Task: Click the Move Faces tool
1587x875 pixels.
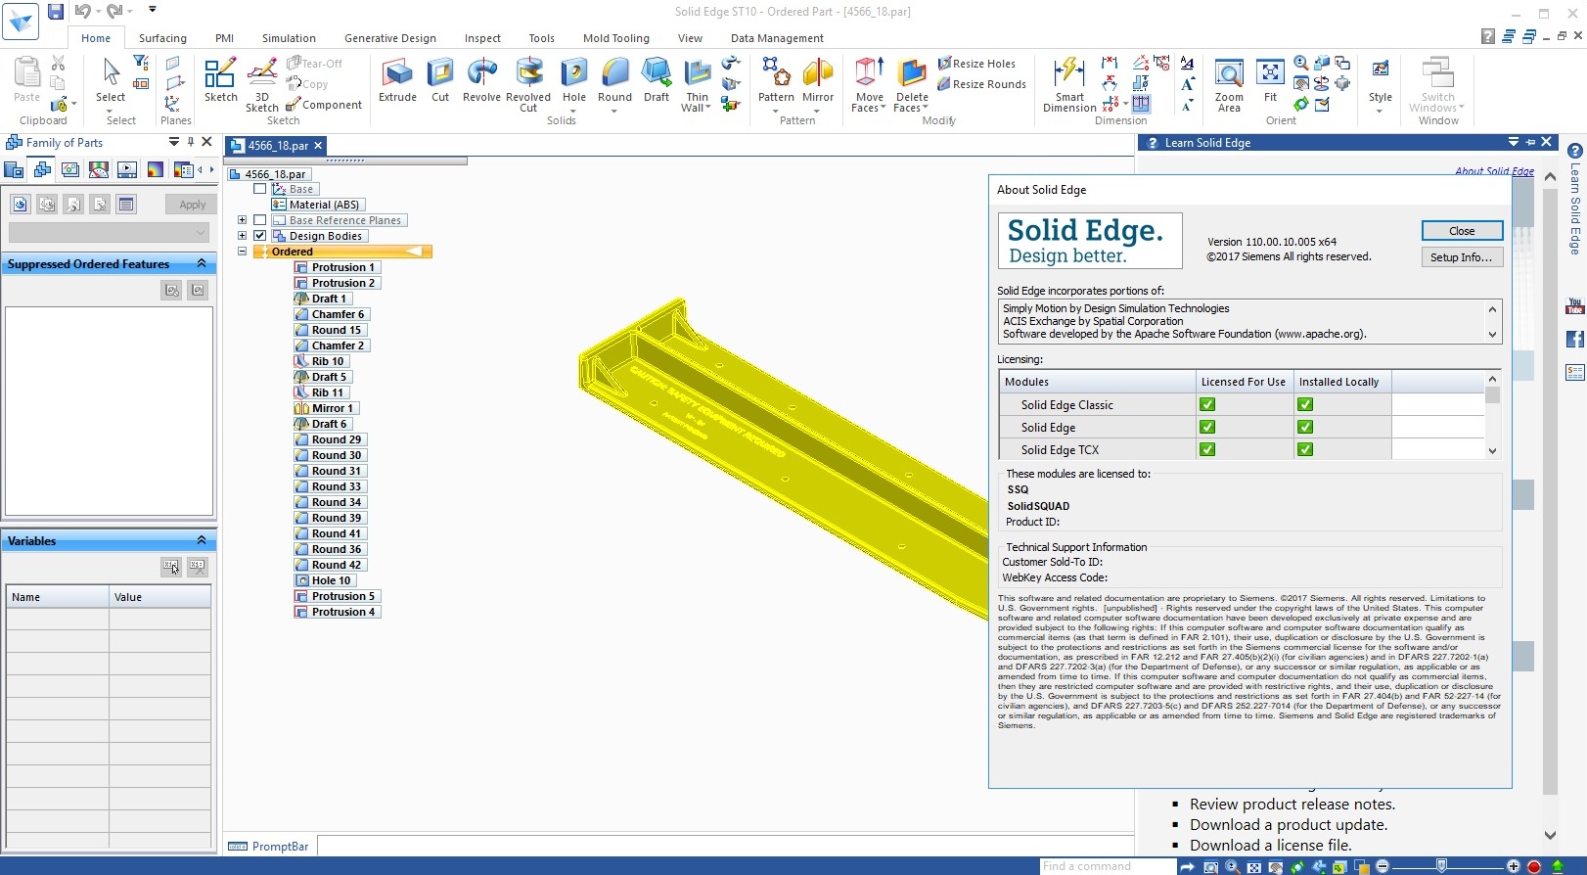Action: [869, 85]
